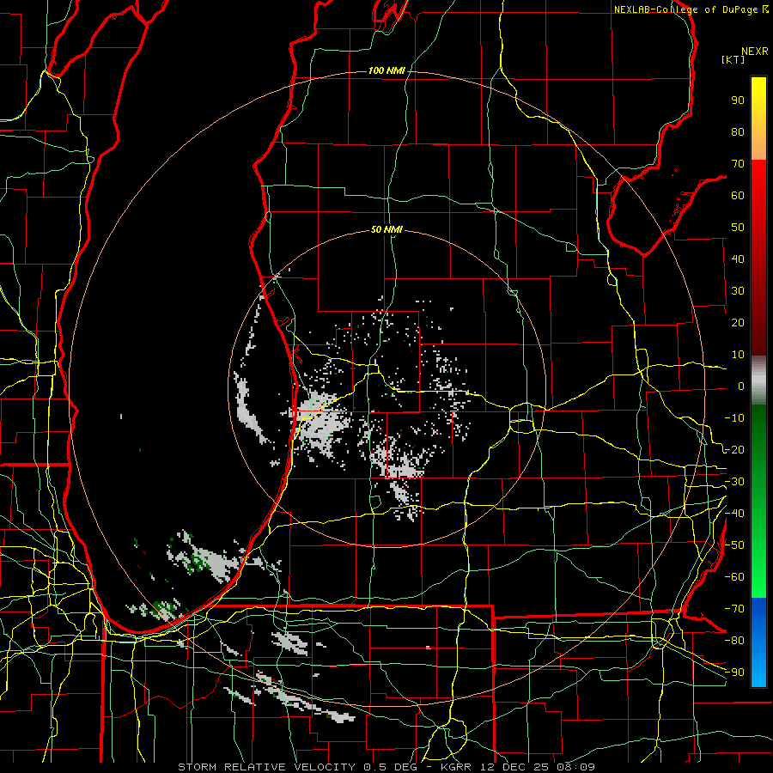The image size is (773, 773).
Task: Click the [KT] units label
Action: [733, 59]
